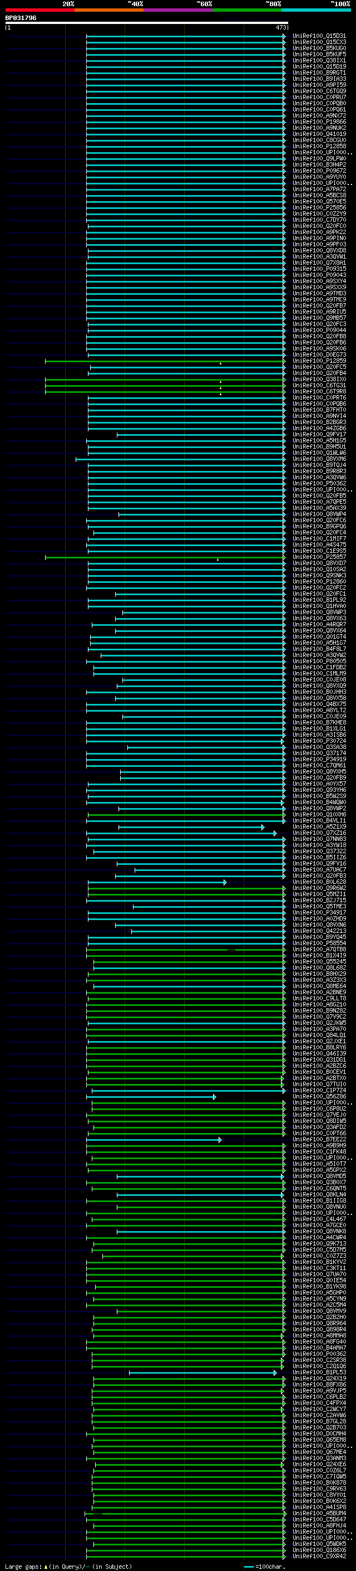
Task: Select the label UniRef100_P50362
Action: tap(319, 483)
